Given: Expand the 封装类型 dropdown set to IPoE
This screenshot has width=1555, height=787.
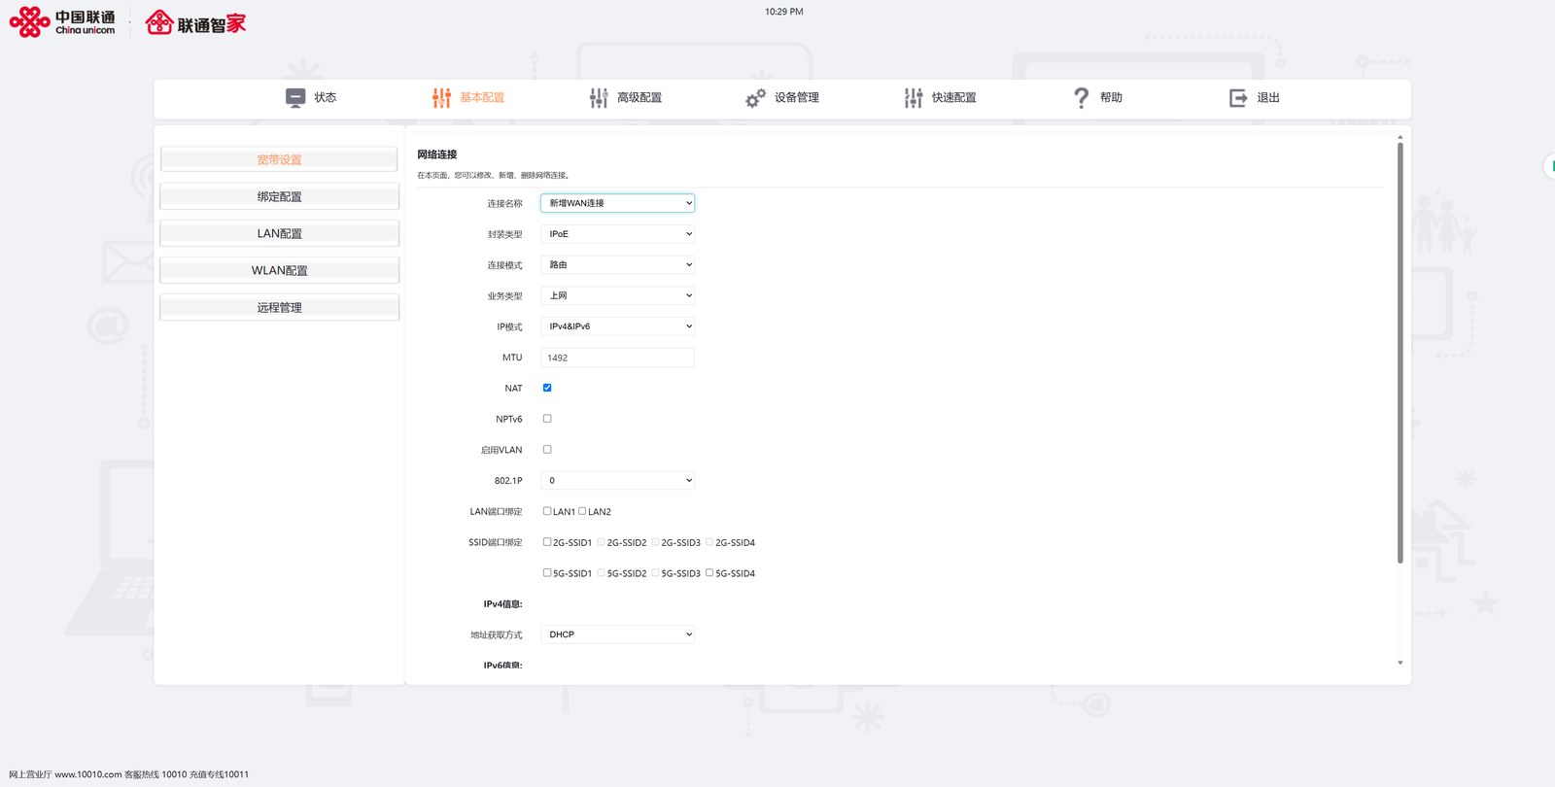Looking at the screenshot, I should 617,234.
